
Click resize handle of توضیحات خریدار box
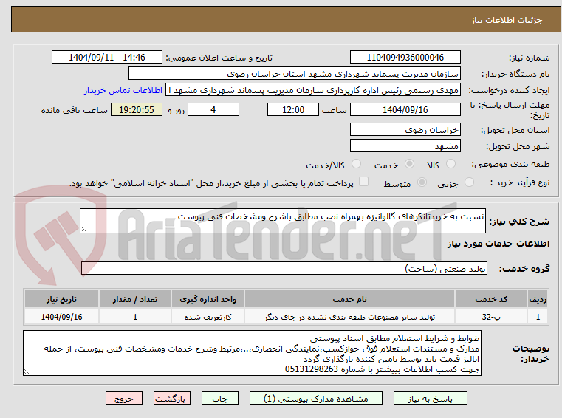27,372
